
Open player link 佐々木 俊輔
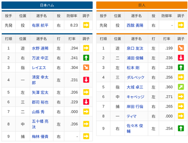[x=135, y=129]
